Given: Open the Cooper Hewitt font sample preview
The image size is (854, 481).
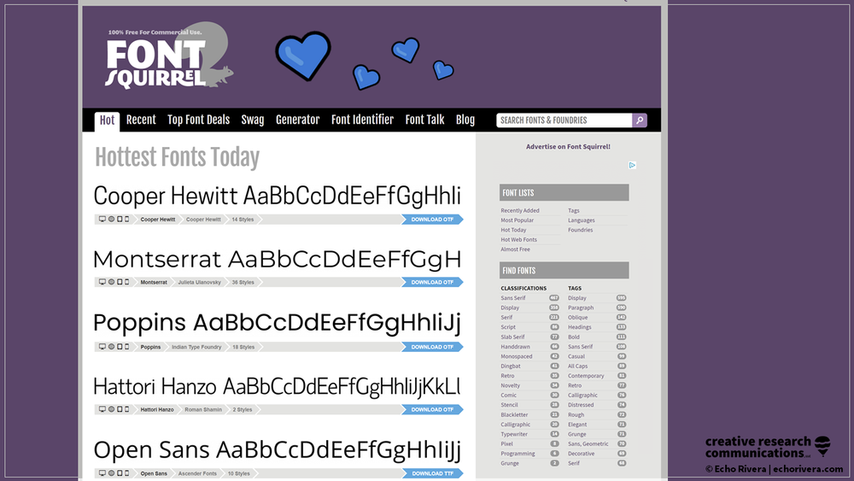Looking at the screenshot, I should [278, 197].
